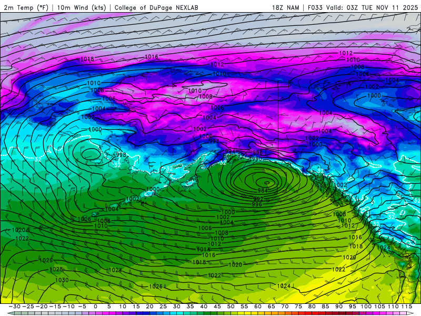The width and height of the screenshot is (421, 316).
Task: Click the 70 tick label on the color scale
Action: (285, 307)
